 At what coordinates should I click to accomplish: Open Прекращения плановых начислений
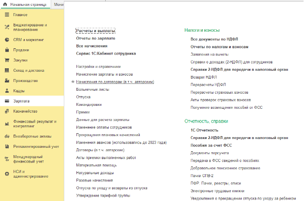click(x=108, y=135)
